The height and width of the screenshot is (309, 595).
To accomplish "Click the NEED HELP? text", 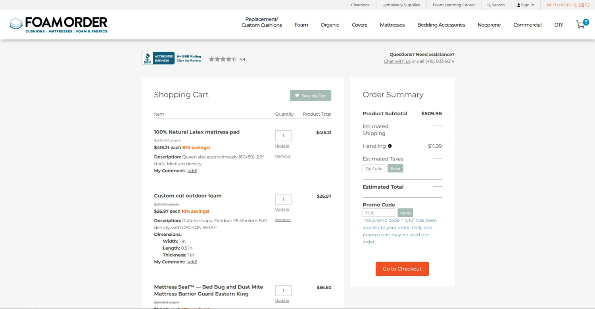I will click(559, 5).
